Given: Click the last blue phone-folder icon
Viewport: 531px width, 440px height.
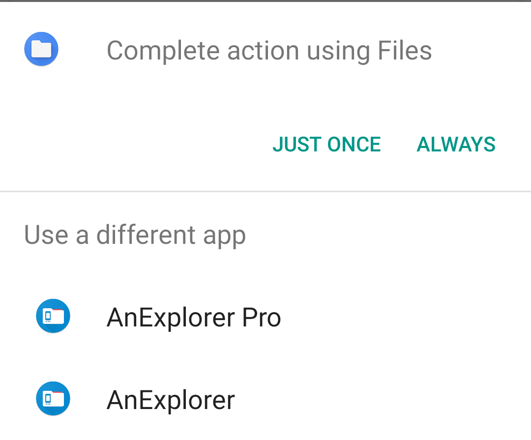Looking at the screenshot, I should [x=53, y=399].
